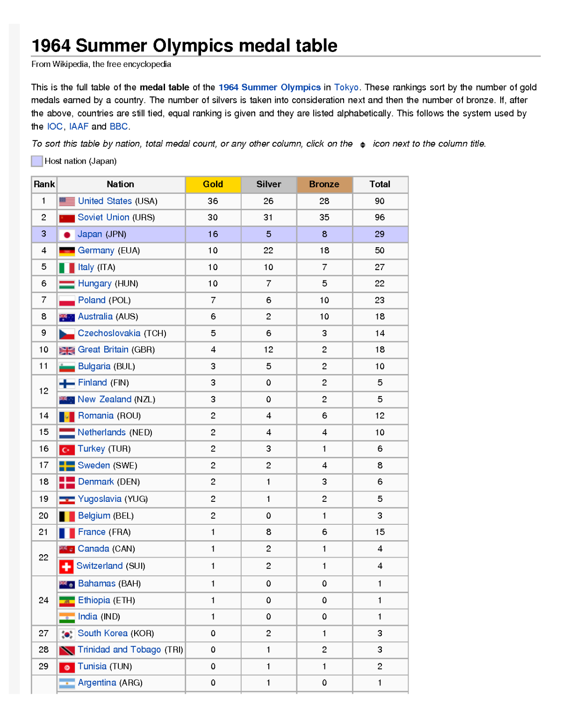Go to Trinidad and Tobago page
The image size is (561, 727).
pos(119,650)
